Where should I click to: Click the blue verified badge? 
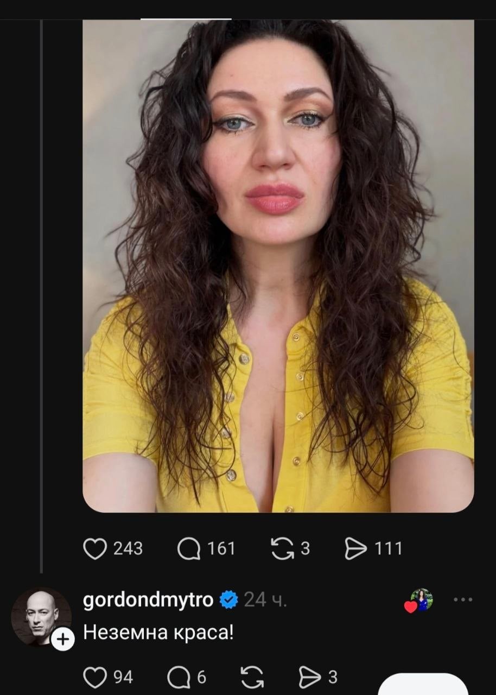[228, 599]
